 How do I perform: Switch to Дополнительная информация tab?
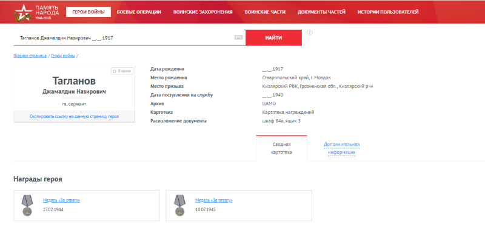coord(341,148)
